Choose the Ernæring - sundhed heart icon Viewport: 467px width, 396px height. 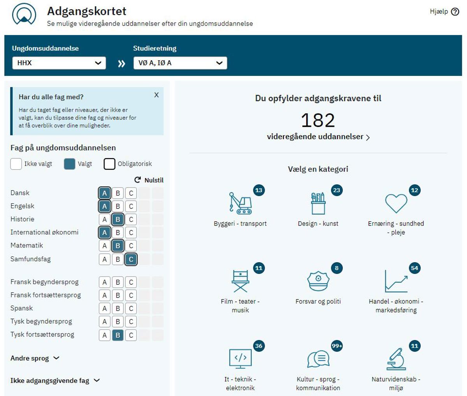pos(396,203)
